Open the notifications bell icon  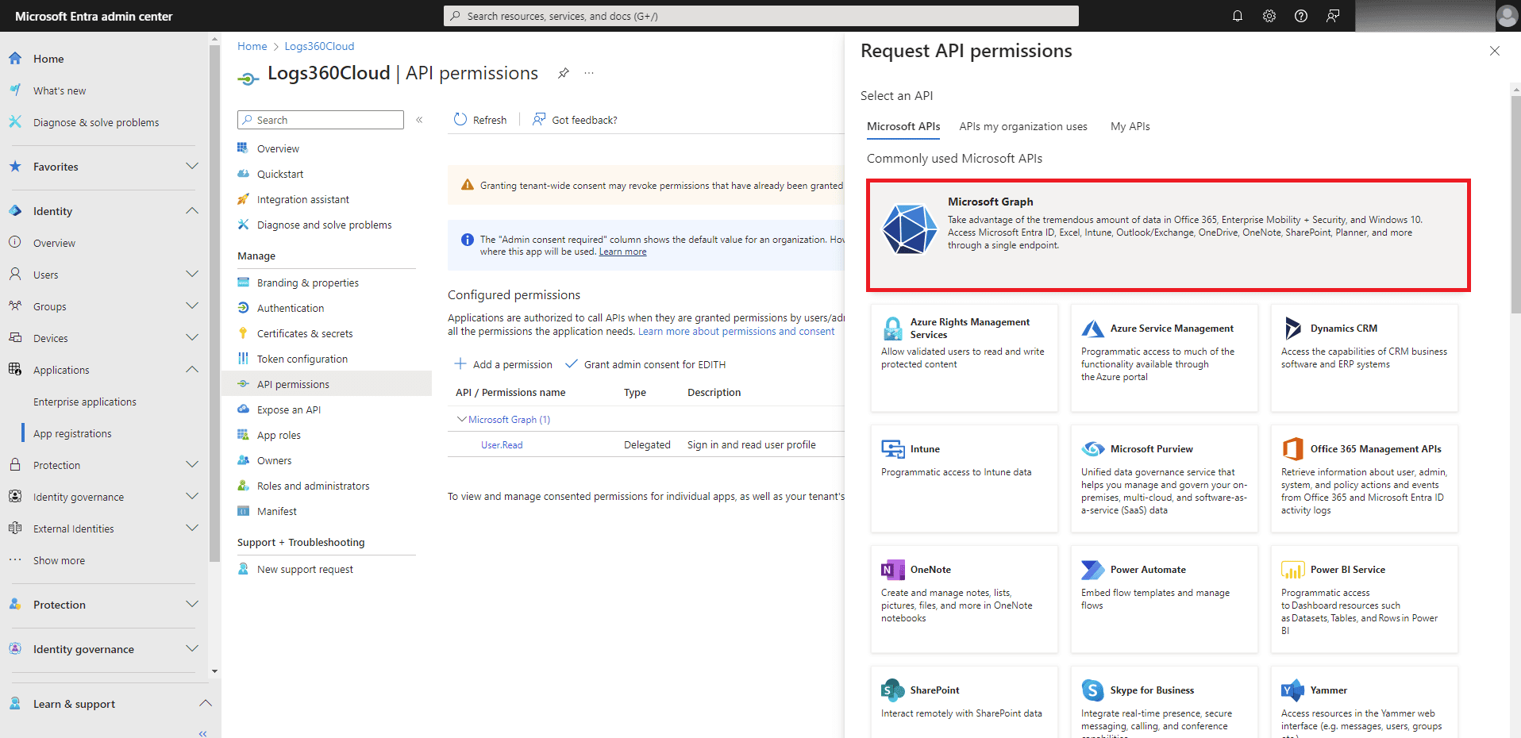[1238, 16]
